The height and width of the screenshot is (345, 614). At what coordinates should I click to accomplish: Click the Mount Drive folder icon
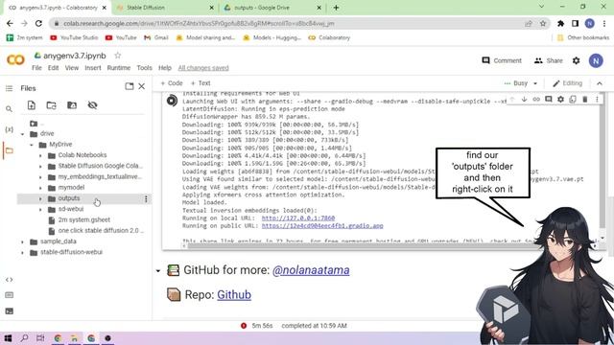click(72, 105)
